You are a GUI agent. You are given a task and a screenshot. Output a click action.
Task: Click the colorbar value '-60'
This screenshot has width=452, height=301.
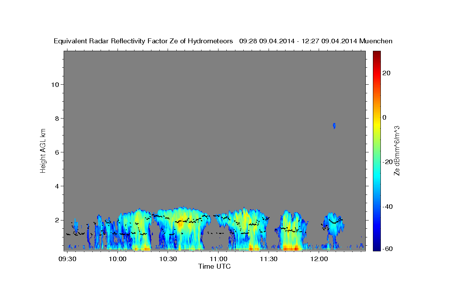387,249
